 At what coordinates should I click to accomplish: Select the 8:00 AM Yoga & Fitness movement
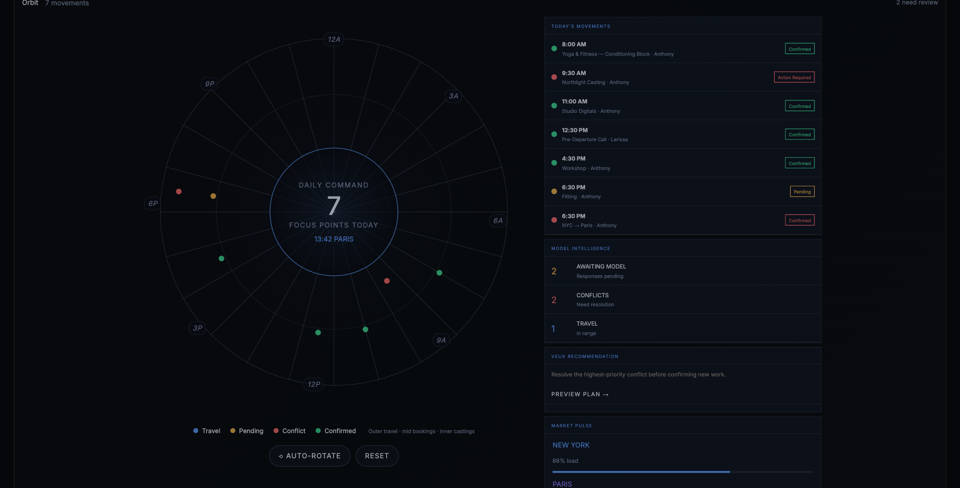coord(683,49)
